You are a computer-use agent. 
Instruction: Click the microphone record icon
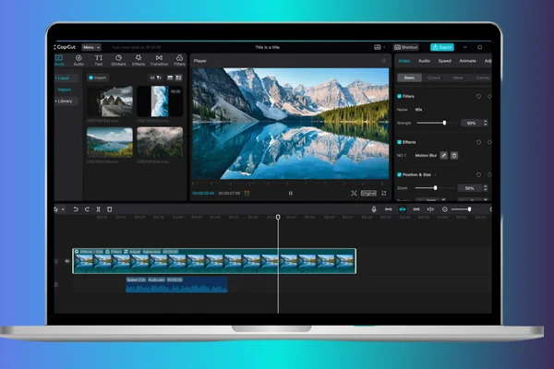[374, 209]
